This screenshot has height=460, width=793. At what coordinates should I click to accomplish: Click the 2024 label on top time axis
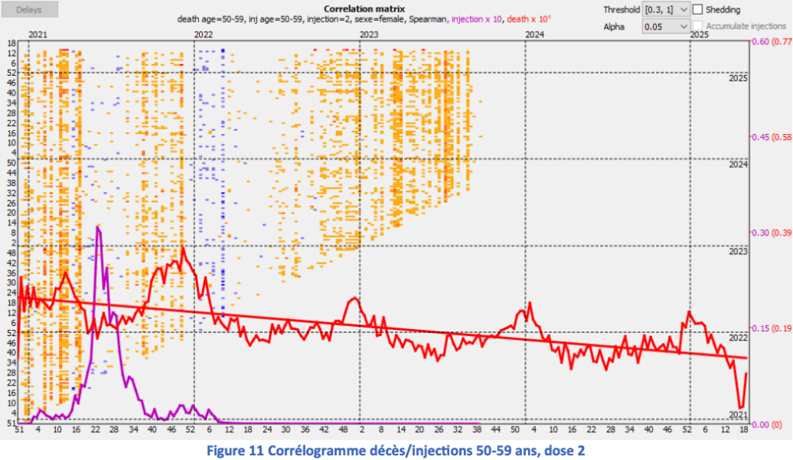[x=534, y=35]
